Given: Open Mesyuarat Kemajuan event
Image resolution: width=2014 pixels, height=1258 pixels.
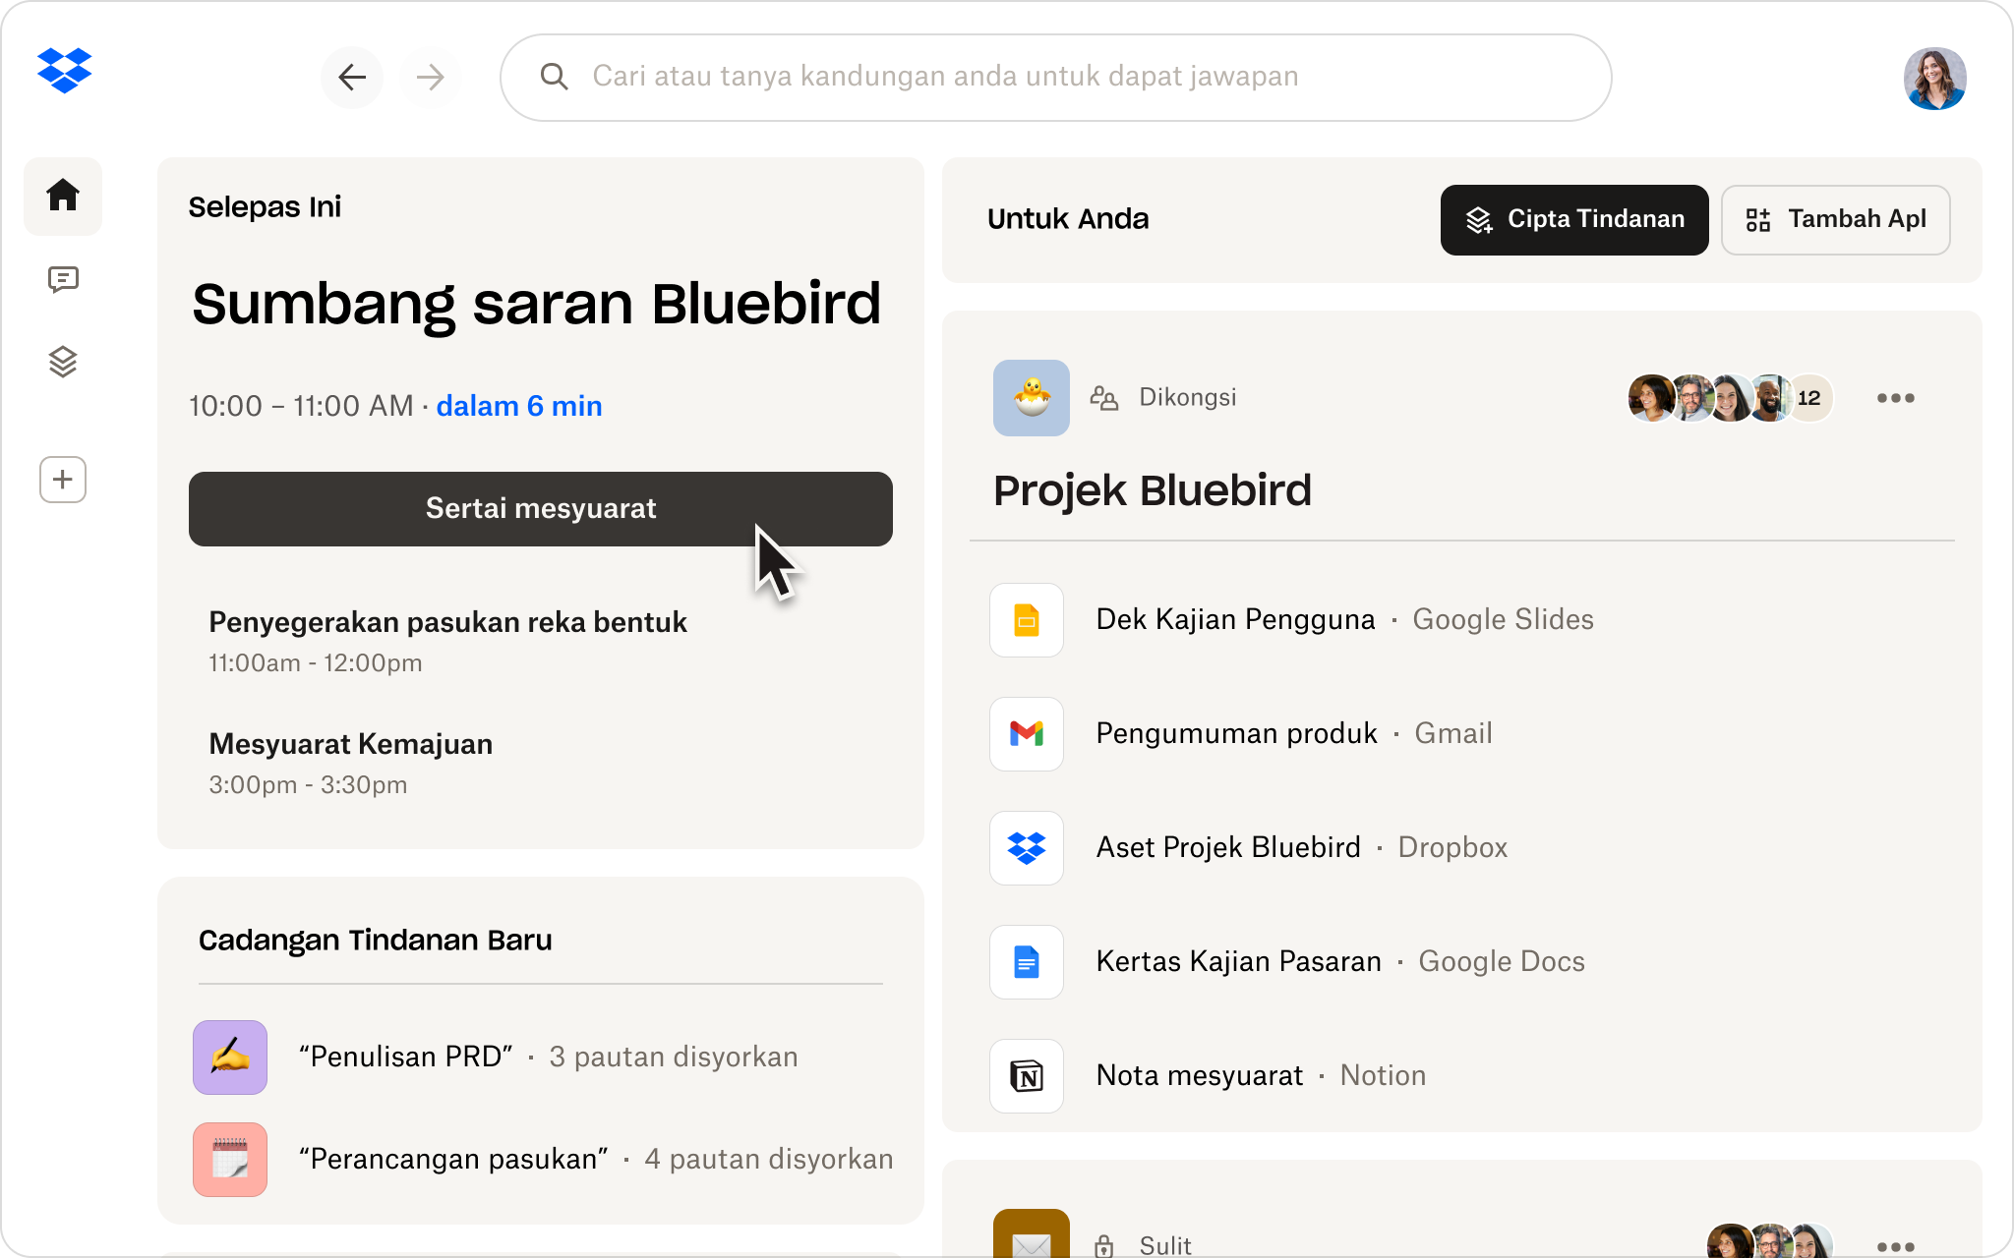Looking at the screenshot, I should [351, 764].
